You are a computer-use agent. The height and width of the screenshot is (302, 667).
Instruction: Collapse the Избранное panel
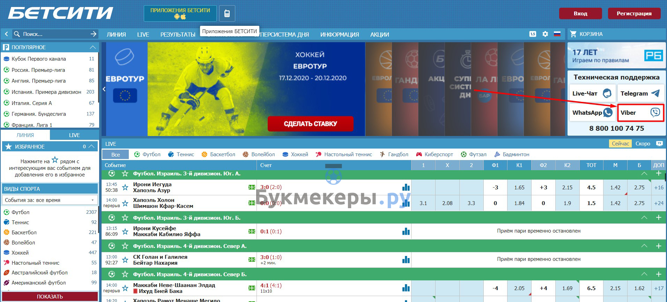click(x=91, y=146)
